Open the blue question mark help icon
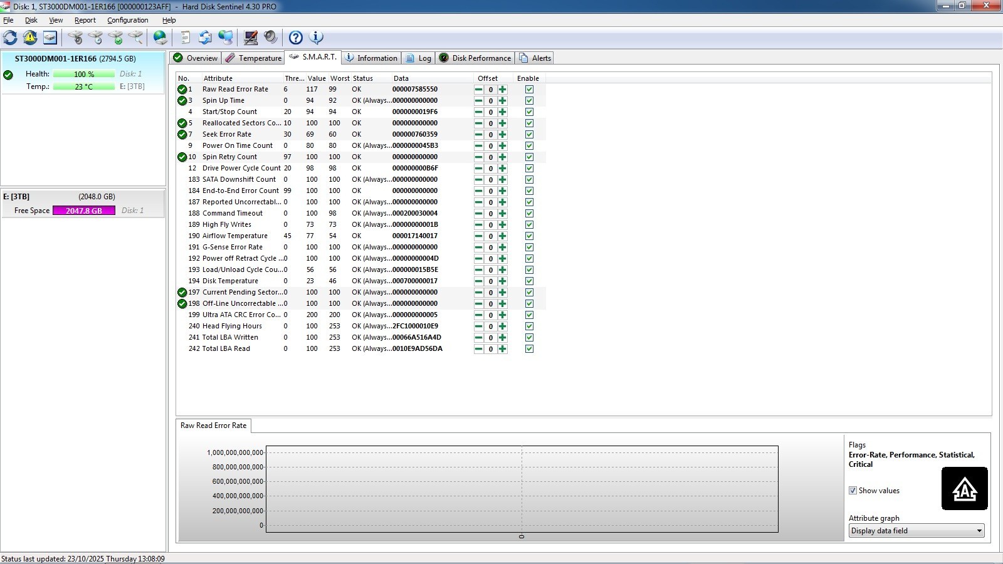The image size is (1003, 564). pyautogui.click(x=296, y=38)
